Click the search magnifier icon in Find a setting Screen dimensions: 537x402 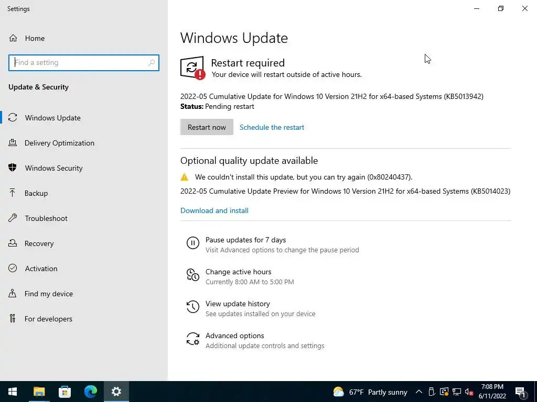coord(152,63)
